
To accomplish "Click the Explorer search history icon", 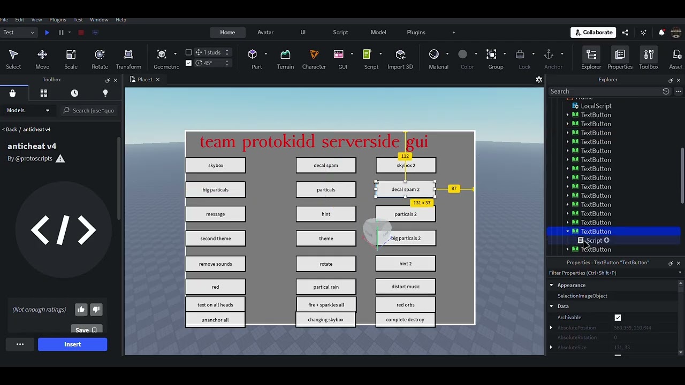I will tap(666, 91).
